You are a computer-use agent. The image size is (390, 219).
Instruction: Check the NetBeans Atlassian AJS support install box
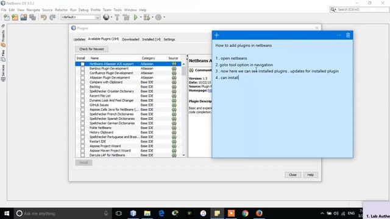click(83, 64)
